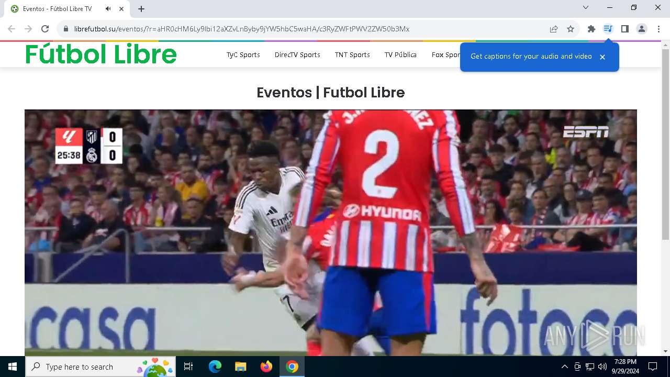Open the TV Pública channel link

pos(400,54)
